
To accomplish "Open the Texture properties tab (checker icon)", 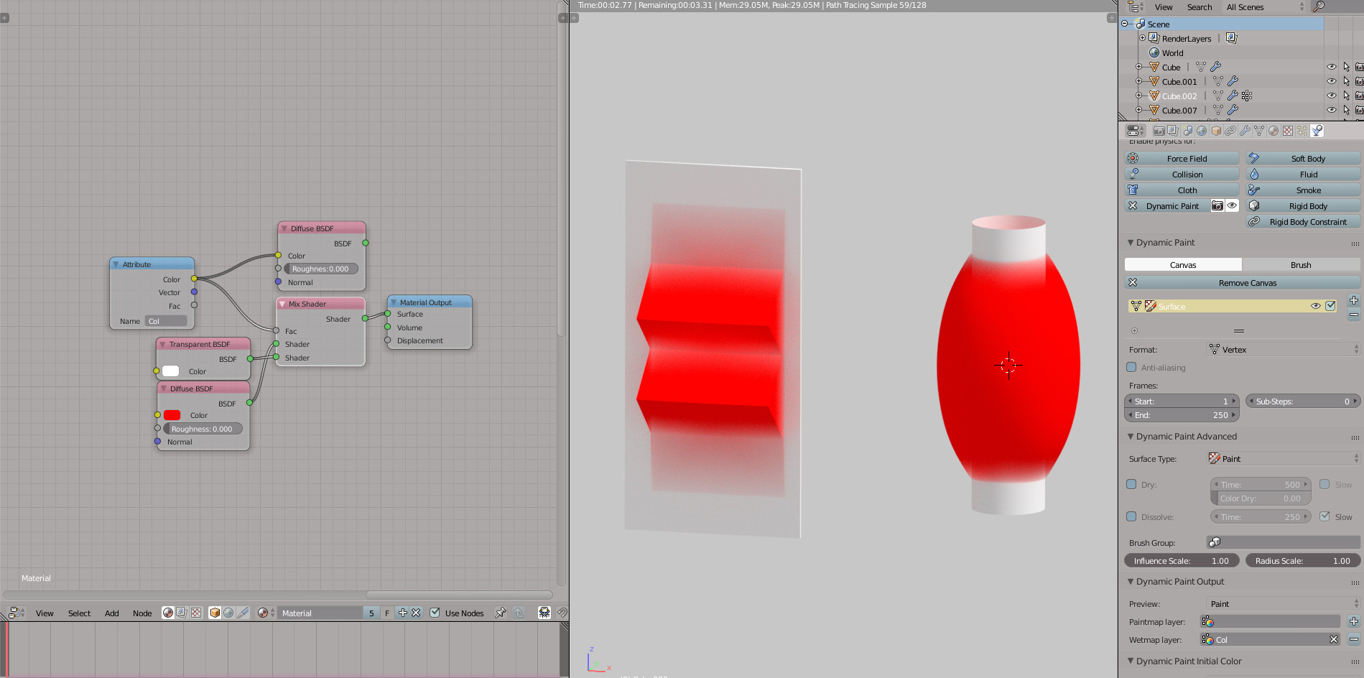I will (1288, 131).
